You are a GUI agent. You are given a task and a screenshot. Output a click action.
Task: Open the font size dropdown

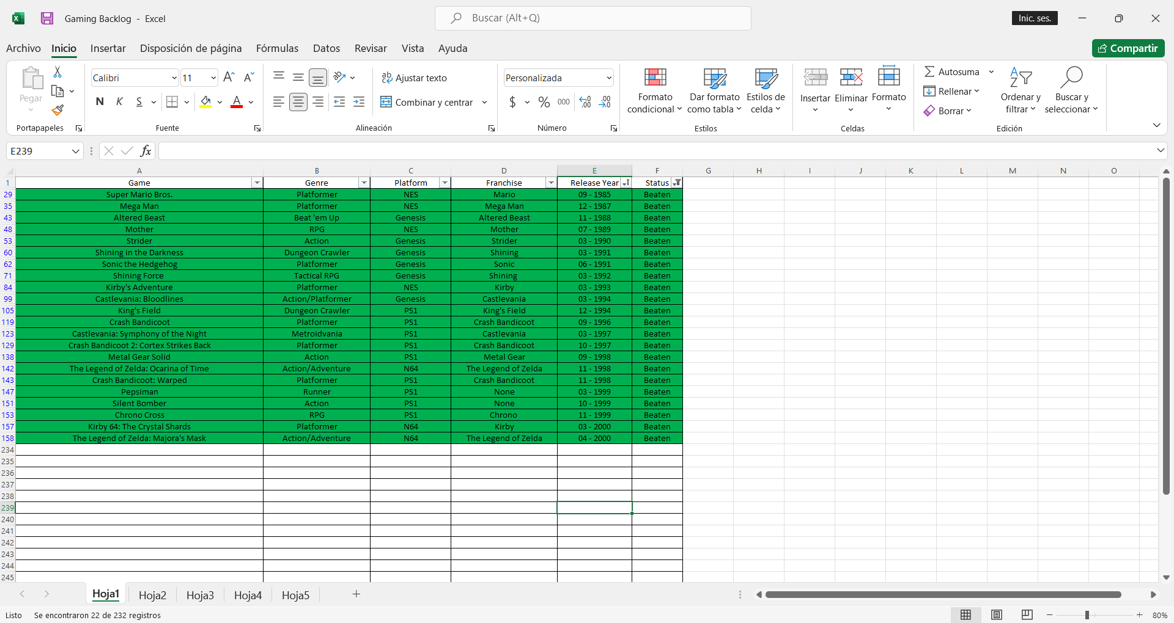(x=213, y=78)
